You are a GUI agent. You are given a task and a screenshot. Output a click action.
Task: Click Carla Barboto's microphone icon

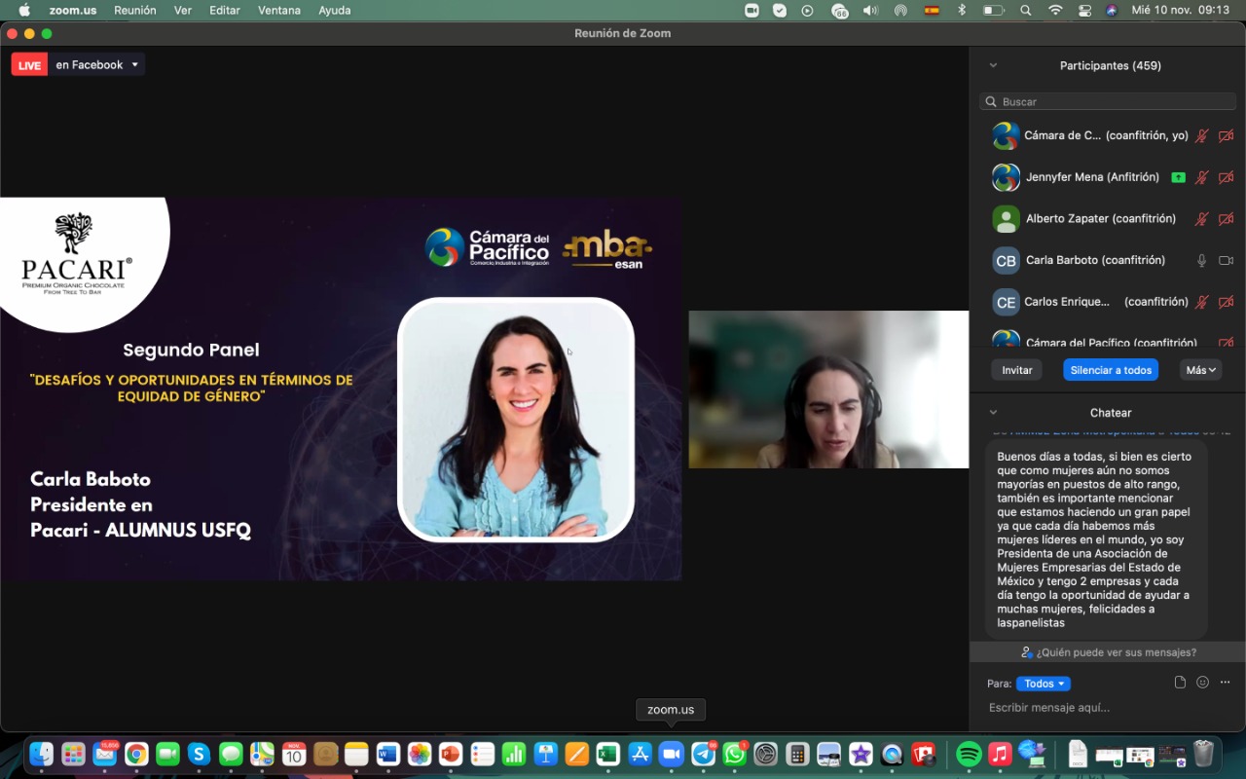(1202, 260)
